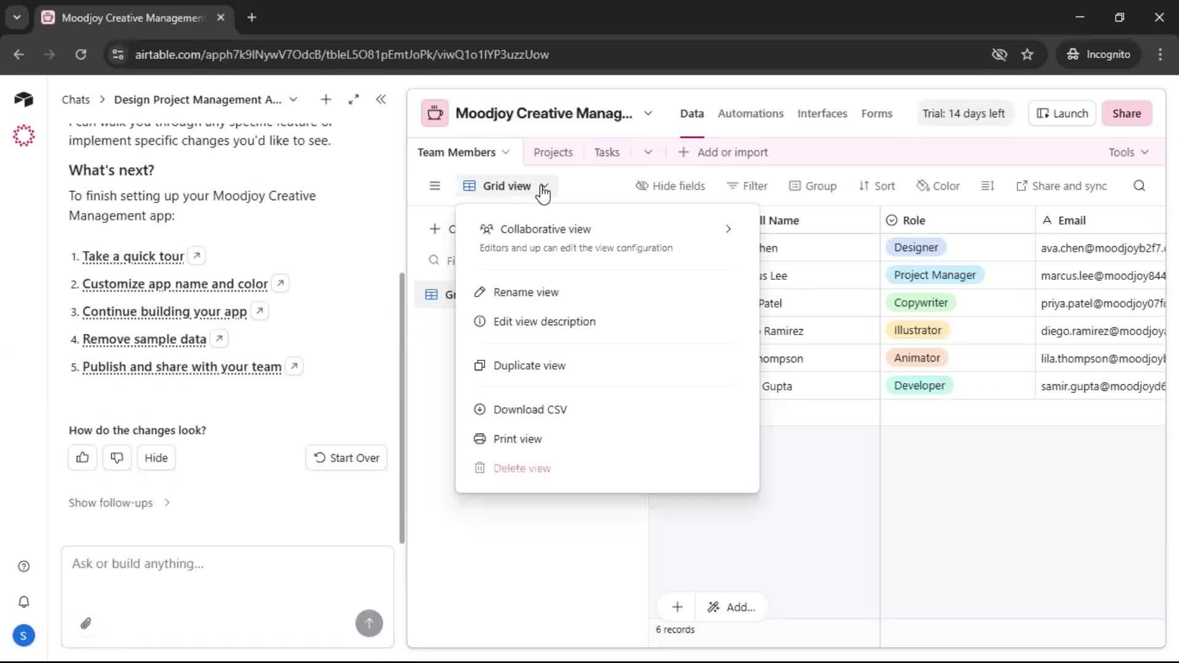Toggle the views sidebar hamburger icon
The image size is (1179, 663).
435,186
